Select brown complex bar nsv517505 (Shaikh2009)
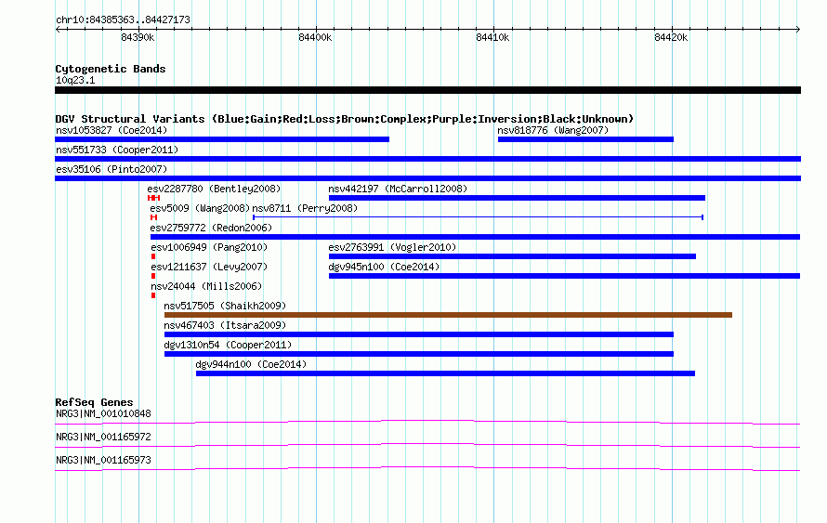This screenshot has height=523, width=827. click(448, 315)
